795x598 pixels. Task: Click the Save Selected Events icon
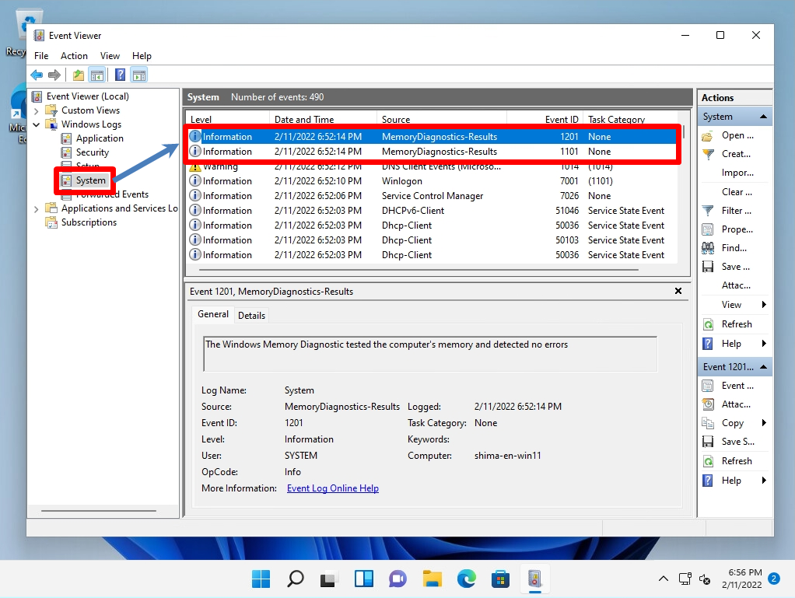[708, 442]
